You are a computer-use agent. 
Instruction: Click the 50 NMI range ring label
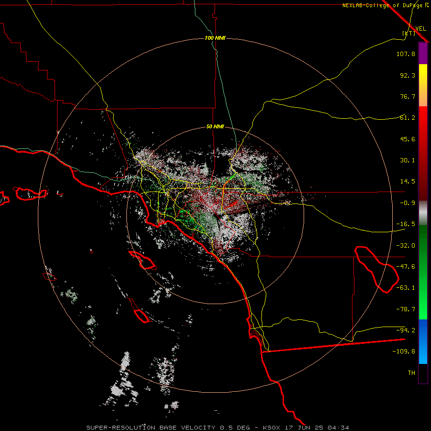pyautogui.click(x=215, y=127)
